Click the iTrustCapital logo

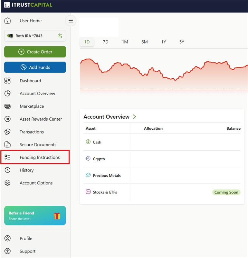tap(28, 5)
